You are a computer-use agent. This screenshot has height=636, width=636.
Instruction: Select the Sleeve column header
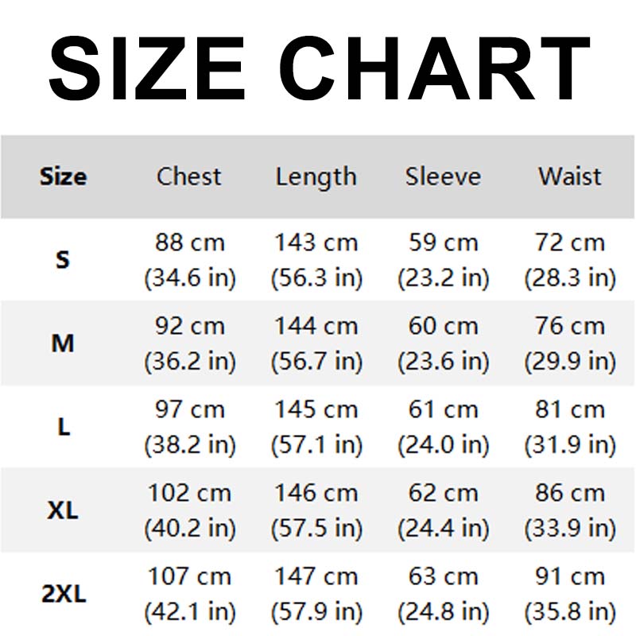tap(443, 176)
